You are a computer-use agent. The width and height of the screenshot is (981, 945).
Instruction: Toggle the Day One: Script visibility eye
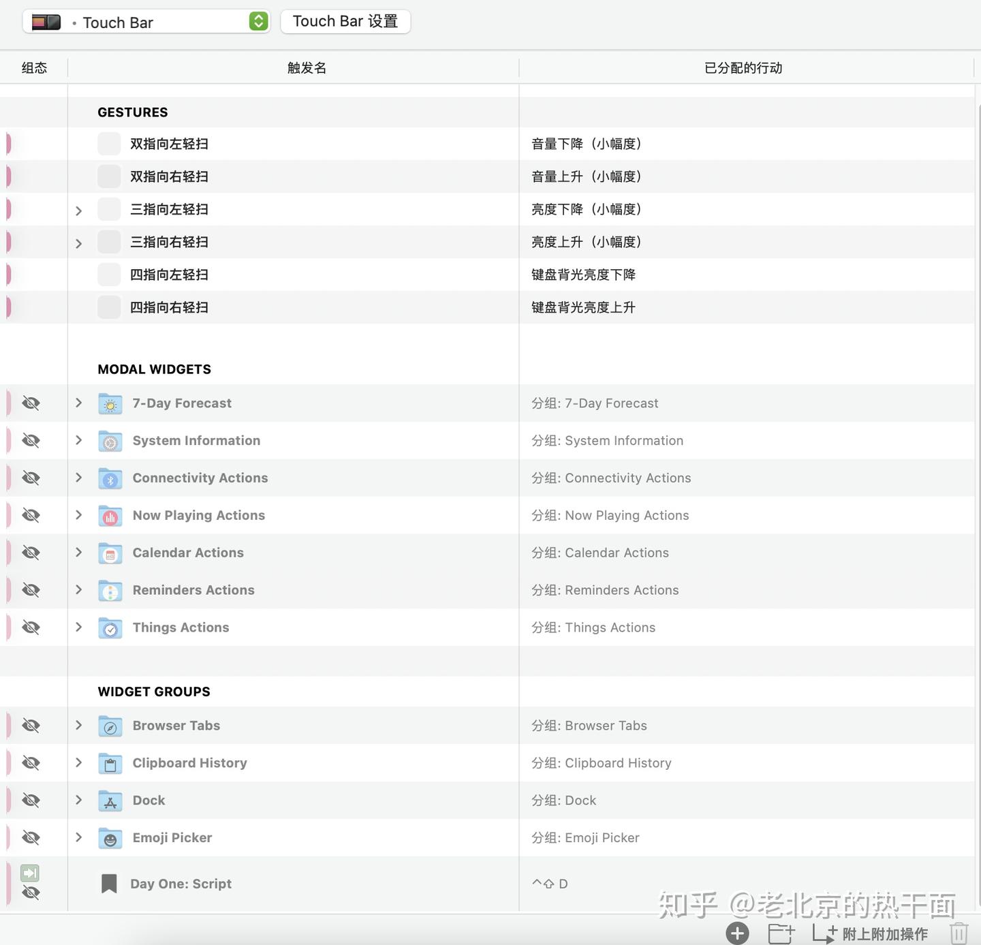[x=31, y=893]
